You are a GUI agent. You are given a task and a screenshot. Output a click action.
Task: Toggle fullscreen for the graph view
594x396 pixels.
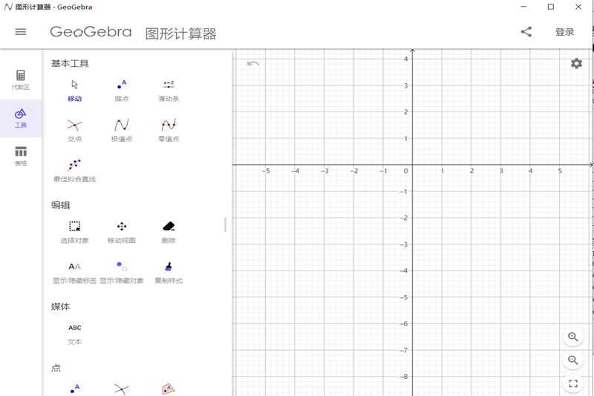point(572,384)
